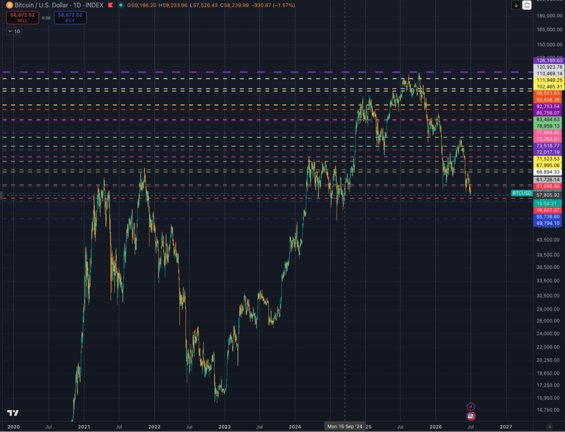Click the 92,753.54 purple price label
Viewport: 565px width, 432px height.
pos(549,107)
